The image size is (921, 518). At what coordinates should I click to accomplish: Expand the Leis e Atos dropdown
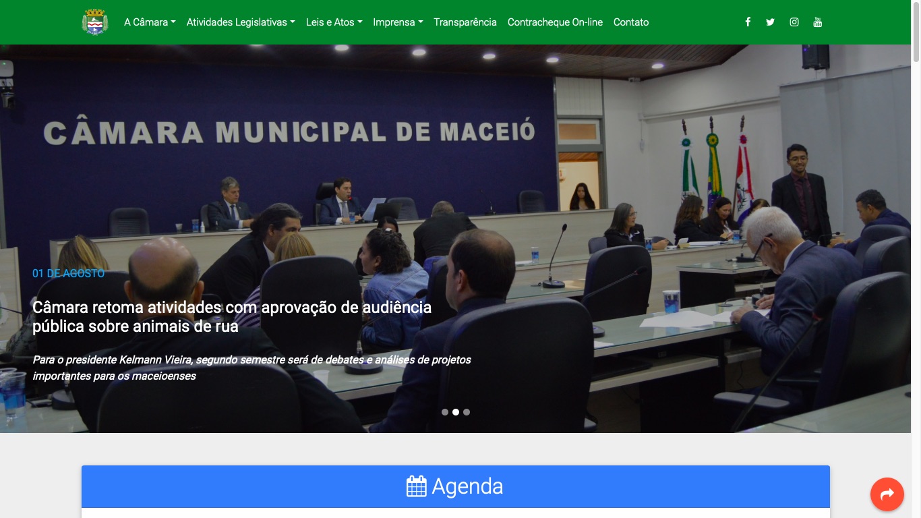[334, 22]
